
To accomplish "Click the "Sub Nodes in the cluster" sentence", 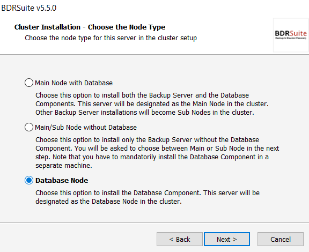I will click(x=145, y=113).
